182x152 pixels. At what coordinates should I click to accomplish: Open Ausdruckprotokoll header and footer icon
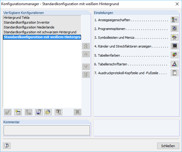[174, 73]
